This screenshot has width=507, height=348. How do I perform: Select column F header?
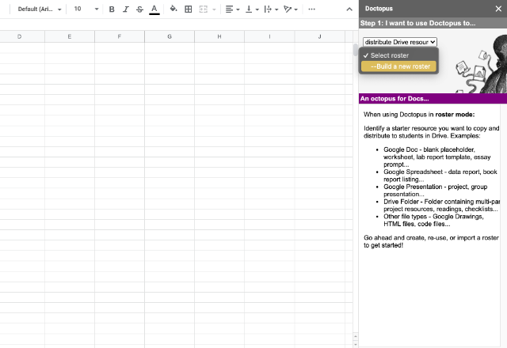[120, 37]
